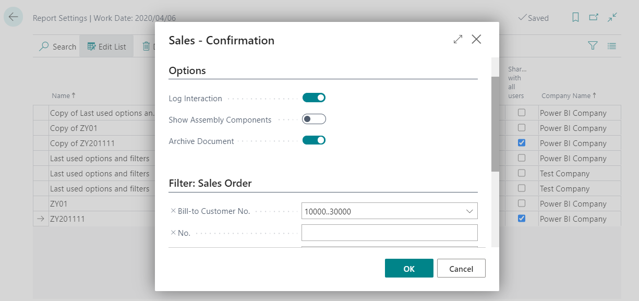
Task: Expand the dialog to full screen
Action: [457, 39]
